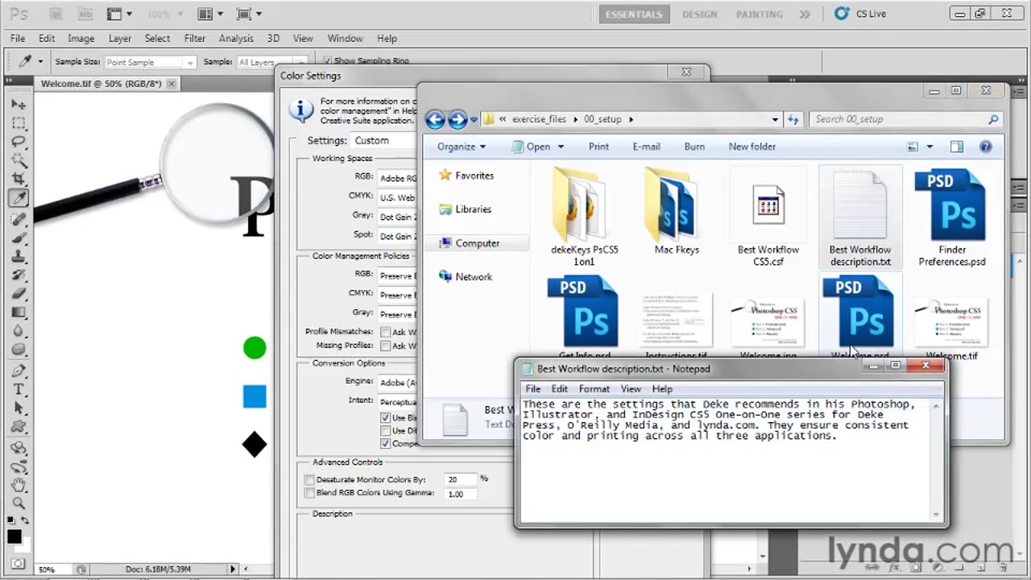
Task: Select the Clone Stamp tool
Action: (19, 257)
